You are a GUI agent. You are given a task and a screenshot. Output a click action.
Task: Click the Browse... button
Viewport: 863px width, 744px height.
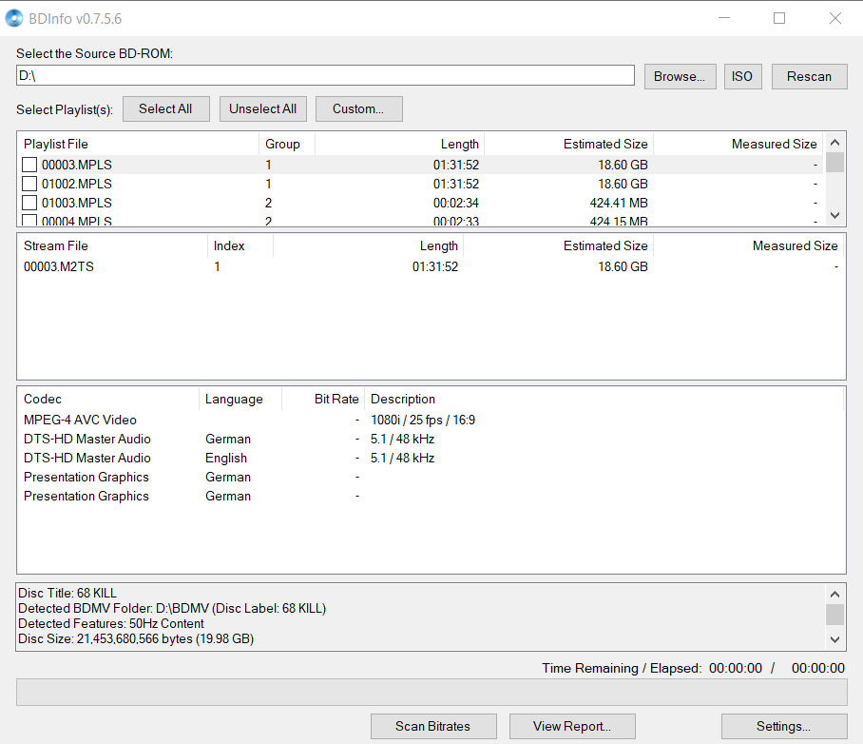pyautogui.click(x=680, y=76)
